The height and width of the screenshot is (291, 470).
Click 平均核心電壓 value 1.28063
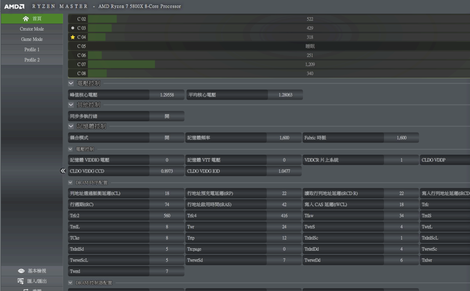tap(285, 95)
